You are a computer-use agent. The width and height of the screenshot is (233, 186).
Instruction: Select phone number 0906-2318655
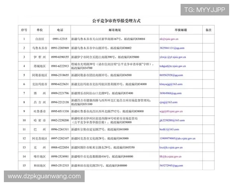coord(60,75)
